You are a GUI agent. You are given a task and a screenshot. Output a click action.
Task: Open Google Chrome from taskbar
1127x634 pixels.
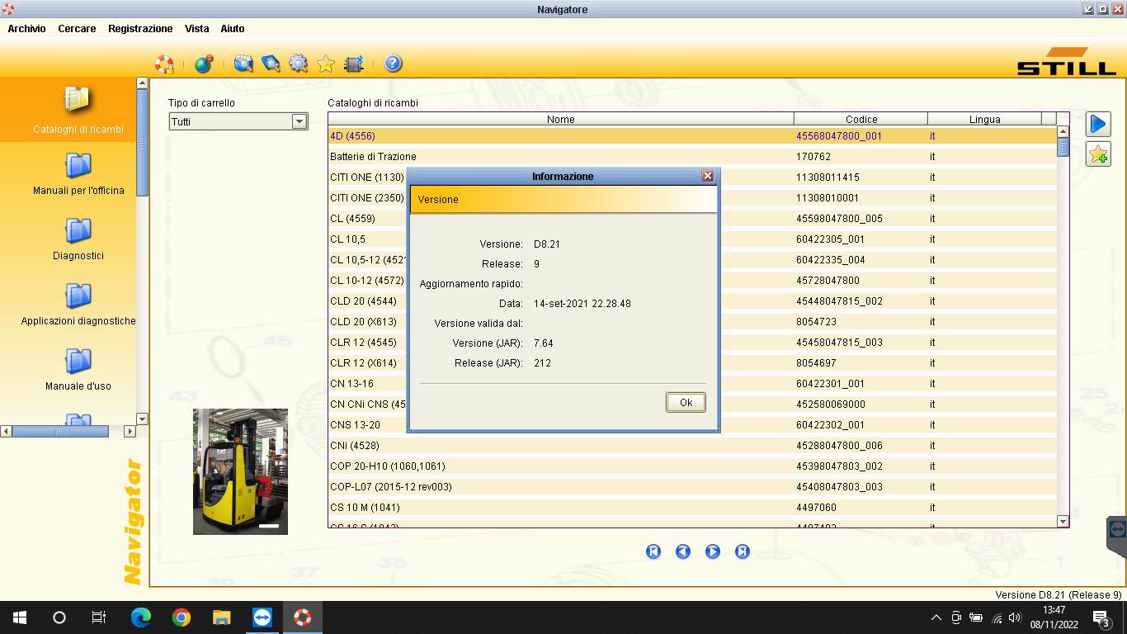pos(182,617)
